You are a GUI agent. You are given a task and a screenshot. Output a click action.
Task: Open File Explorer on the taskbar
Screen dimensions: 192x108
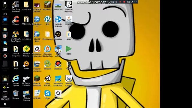point(5,29)
